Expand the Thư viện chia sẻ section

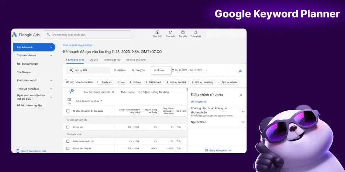tap(51, 55)
